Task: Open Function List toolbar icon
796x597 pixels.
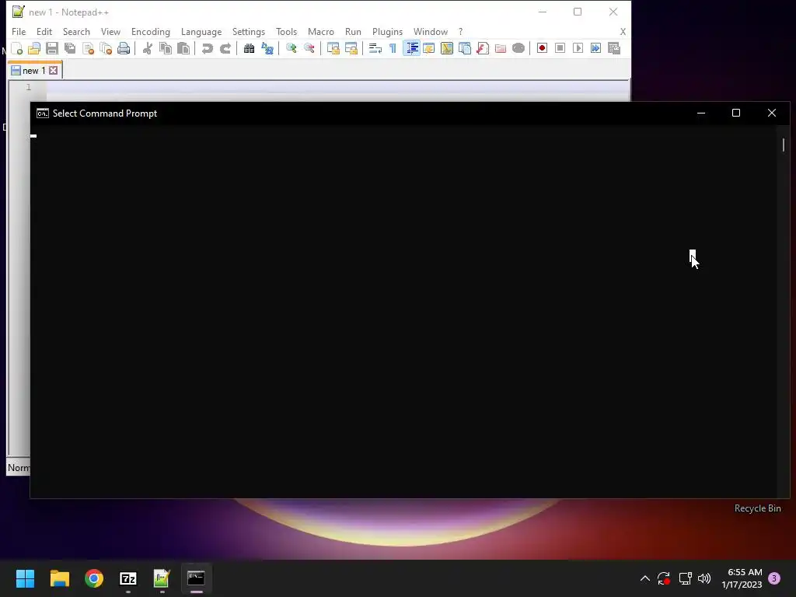Action: (482, 48)
